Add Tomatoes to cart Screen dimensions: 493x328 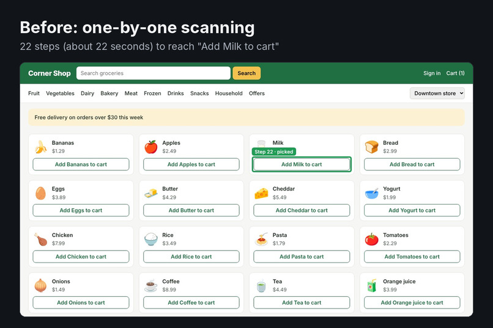[x=412, y=257]
